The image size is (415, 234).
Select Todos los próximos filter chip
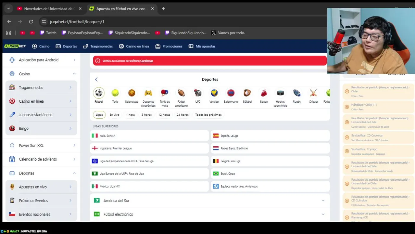coord(208,115)
